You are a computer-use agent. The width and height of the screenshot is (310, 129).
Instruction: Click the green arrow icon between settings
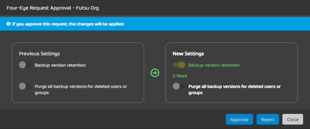point(155,73)
